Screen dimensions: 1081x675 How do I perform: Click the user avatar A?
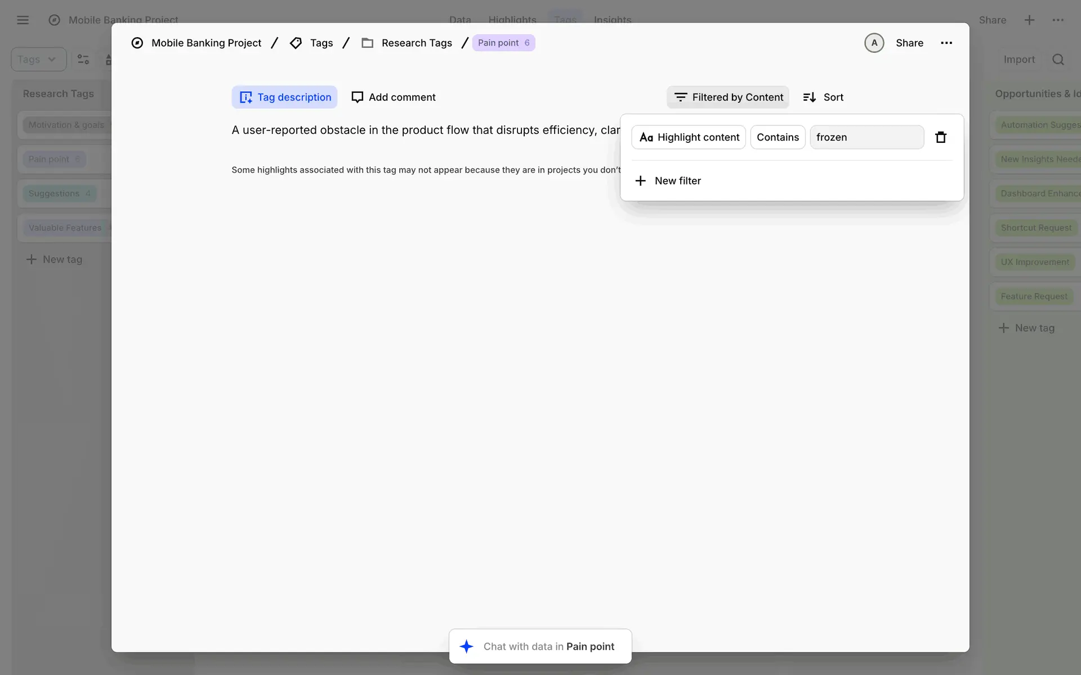874,43
